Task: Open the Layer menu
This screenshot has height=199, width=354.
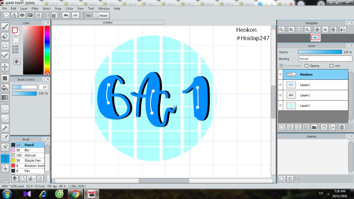Action: click(x=24, y=8)
